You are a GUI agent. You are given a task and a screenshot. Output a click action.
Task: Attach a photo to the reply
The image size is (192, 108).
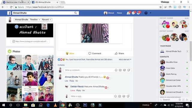pyautogui.click(x=120, y=96)
